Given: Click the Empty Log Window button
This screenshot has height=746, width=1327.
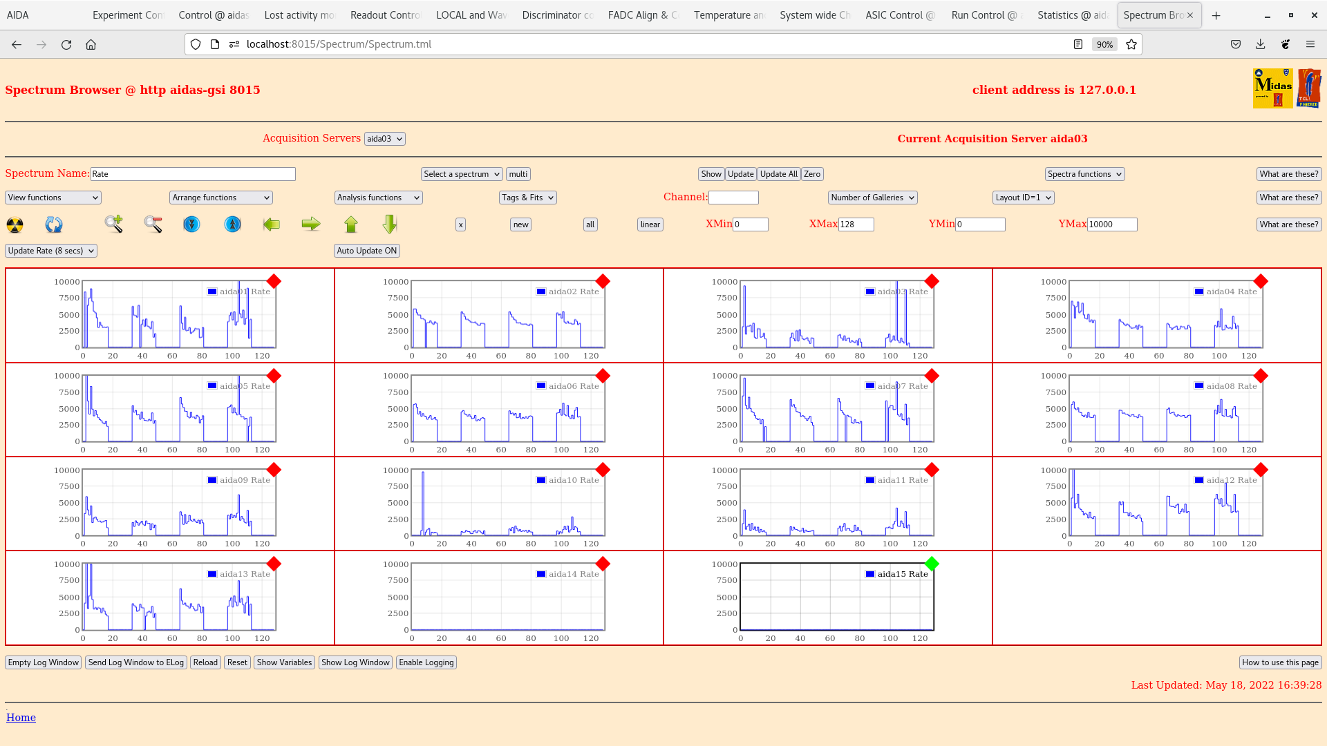Looking at the screenshot, I should (x=44, y=662).
